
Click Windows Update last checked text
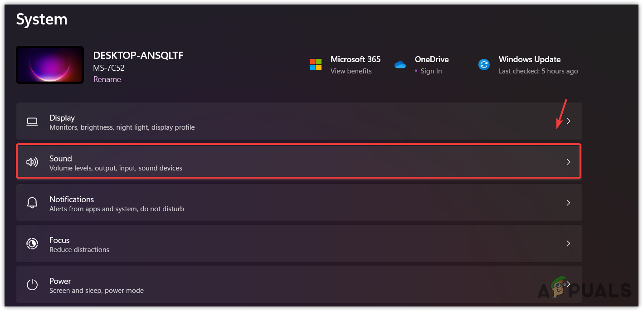(x=538, y=71)
